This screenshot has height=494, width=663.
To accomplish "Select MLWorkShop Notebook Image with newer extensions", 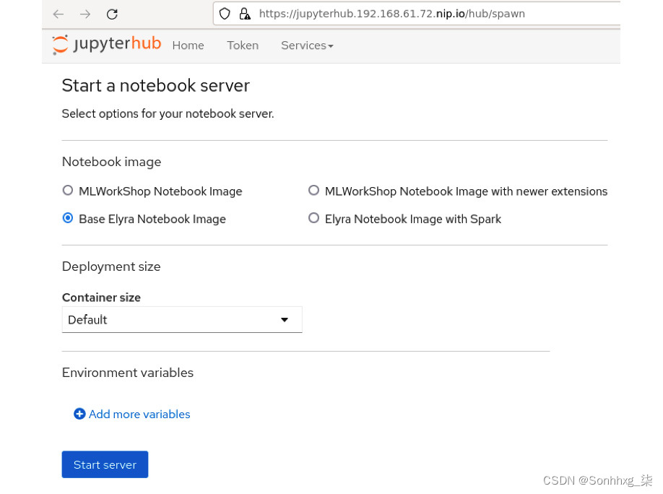I will [x=313, y=191].
